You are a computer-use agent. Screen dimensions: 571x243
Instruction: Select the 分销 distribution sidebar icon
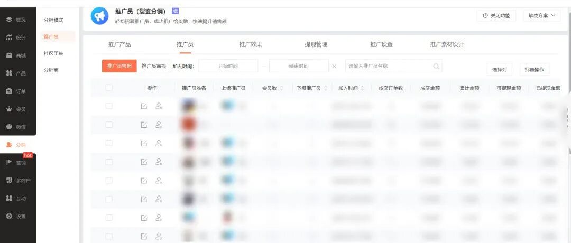coord(10,144)
